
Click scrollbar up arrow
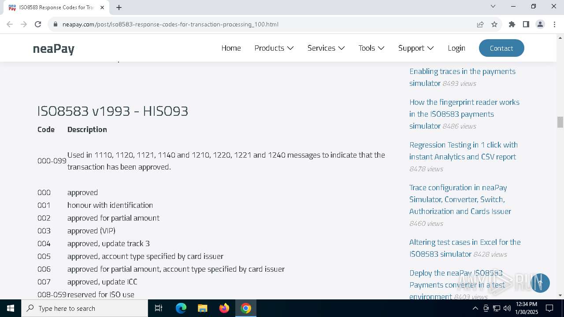pos(560,38)
